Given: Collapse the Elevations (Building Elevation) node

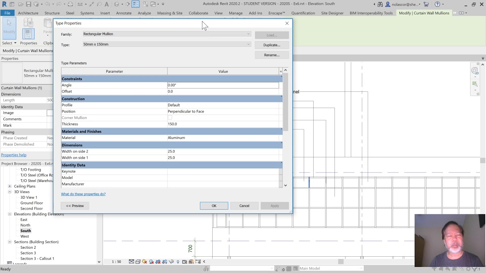Looking at the screenshot, I should [x=9, y=214].
